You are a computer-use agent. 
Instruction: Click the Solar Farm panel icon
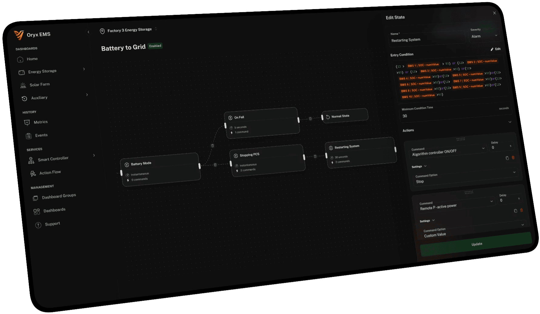(x=23, y=86)
